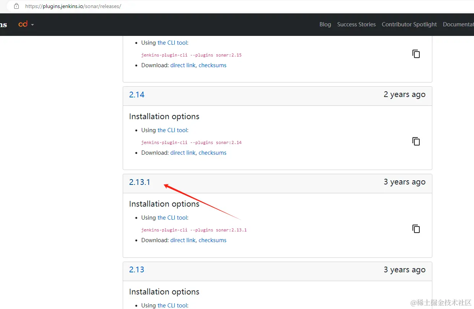
Task: Copy the sonar:2.13.1 CLI command
Action: click(416, 229)
